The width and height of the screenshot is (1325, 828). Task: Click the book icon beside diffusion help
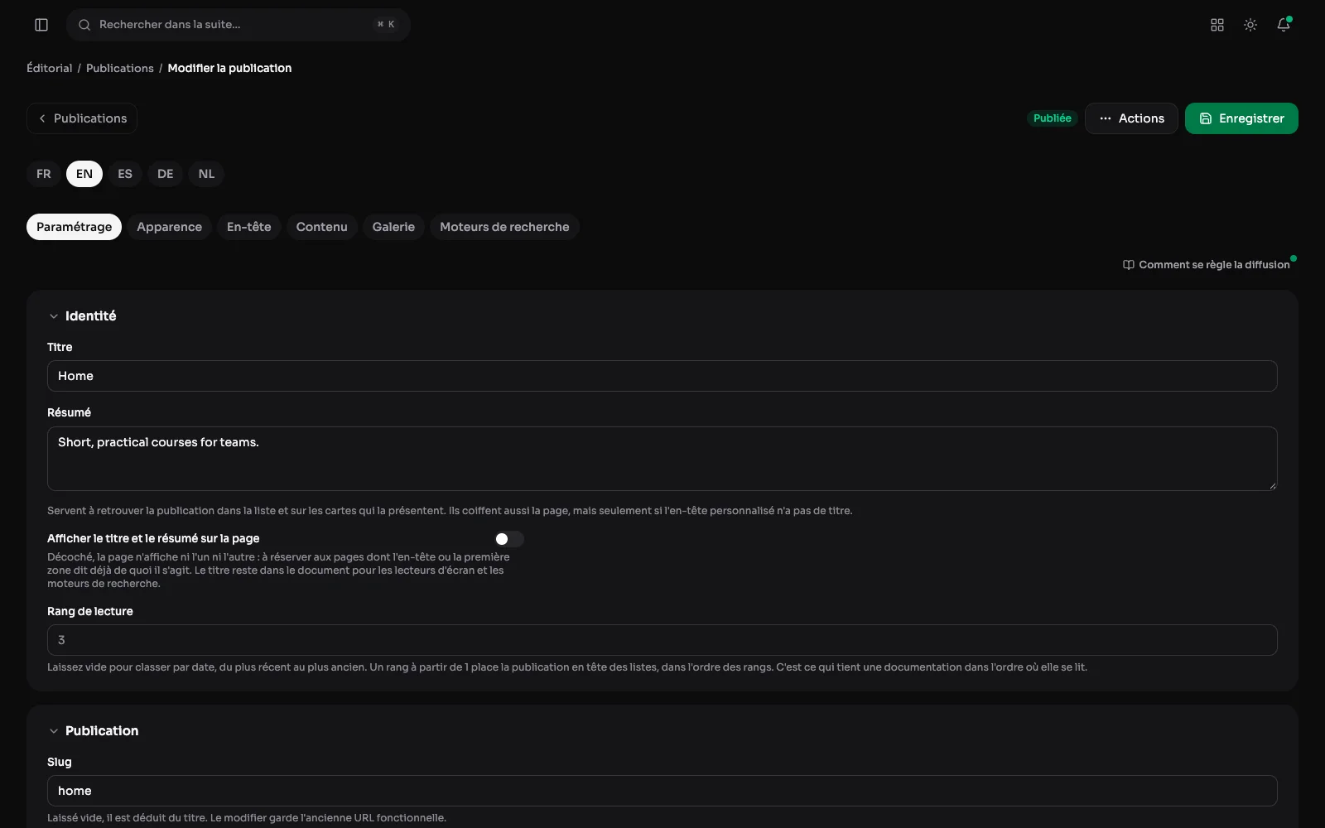coord(1128,265)
